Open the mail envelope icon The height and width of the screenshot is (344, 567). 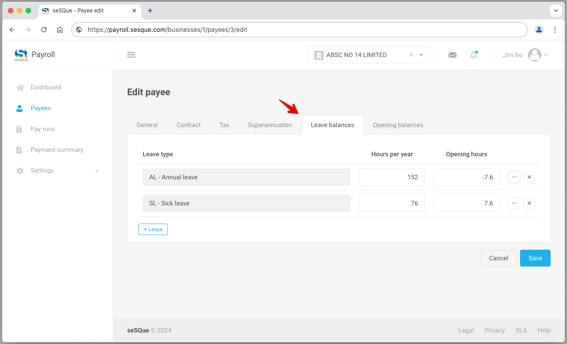pos(452,55)
